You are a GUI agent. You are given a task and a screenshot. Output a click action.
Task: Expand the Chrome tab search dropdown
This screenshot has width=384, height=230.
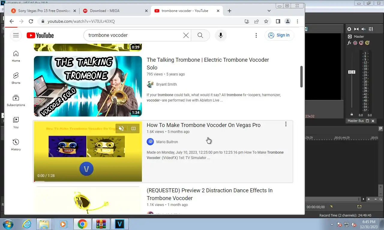tap(269, 11)
